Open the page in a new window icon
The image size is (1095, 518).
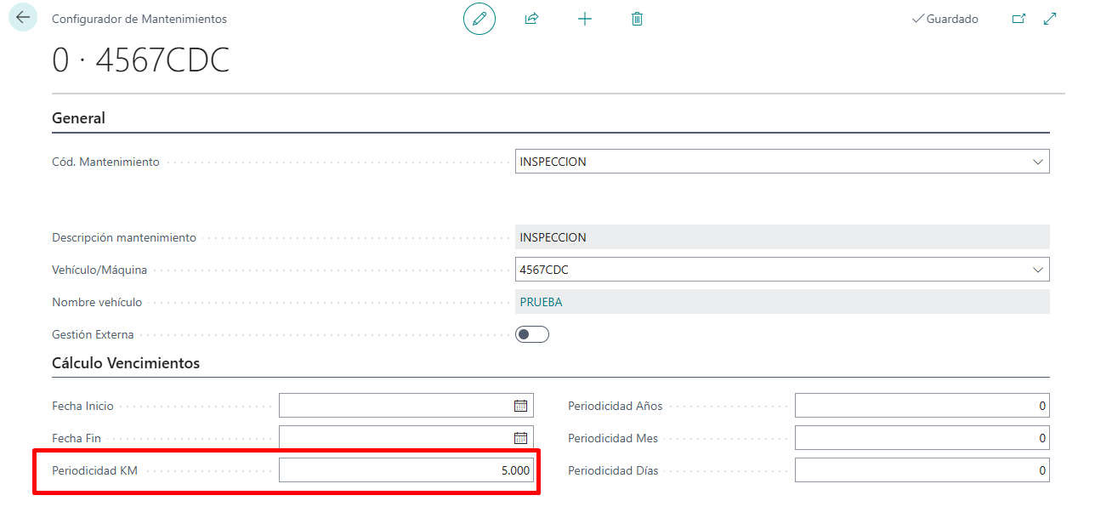[1018, 19]
